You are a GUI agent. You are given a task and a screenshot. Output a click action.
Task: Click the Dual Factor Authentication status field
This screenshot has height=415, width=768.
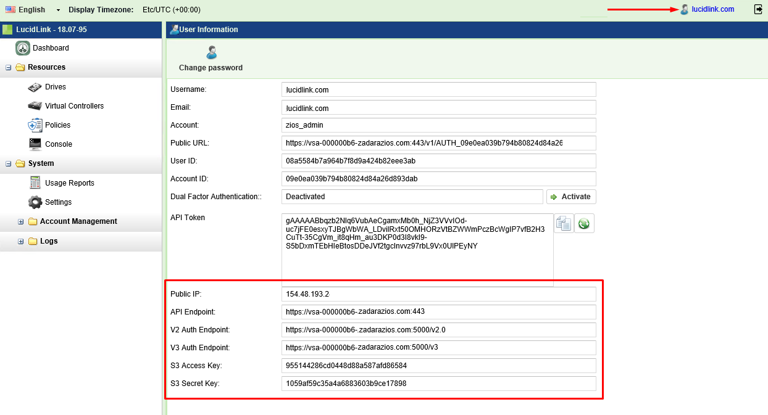tap(412, 197)
